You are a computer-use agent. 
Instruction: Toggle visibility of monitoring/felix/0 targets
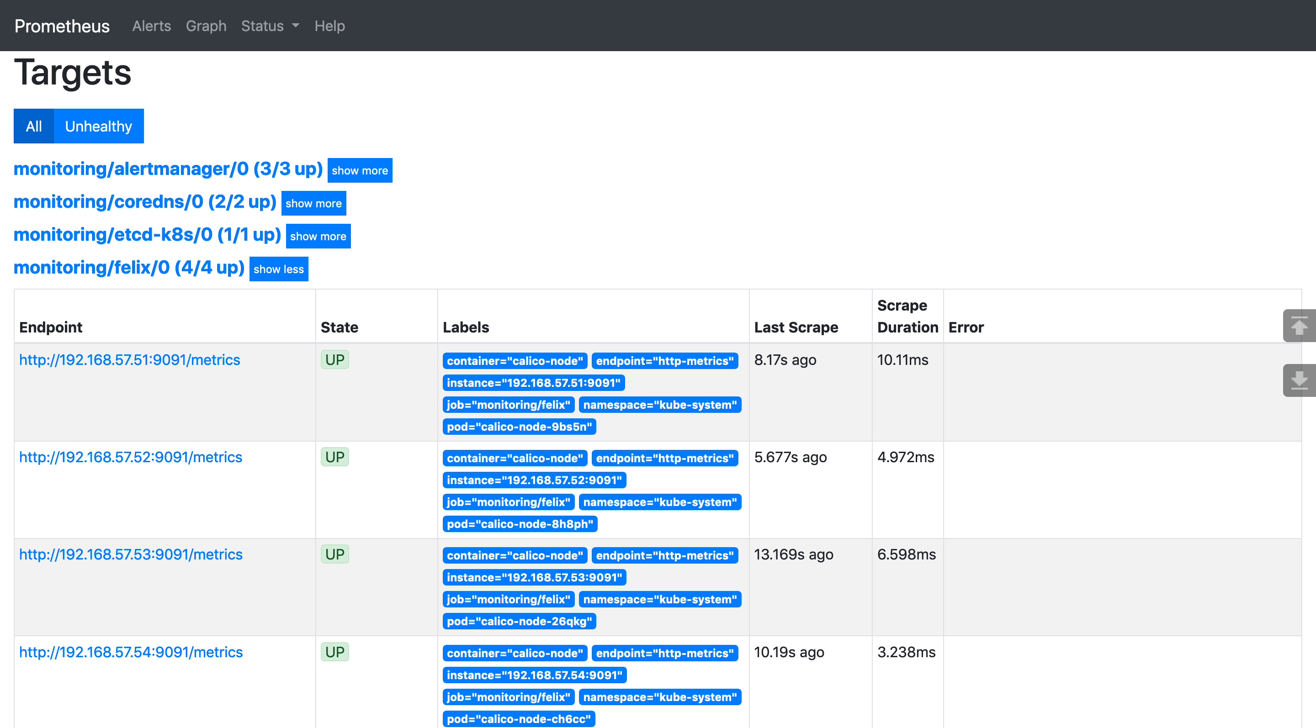278,268
